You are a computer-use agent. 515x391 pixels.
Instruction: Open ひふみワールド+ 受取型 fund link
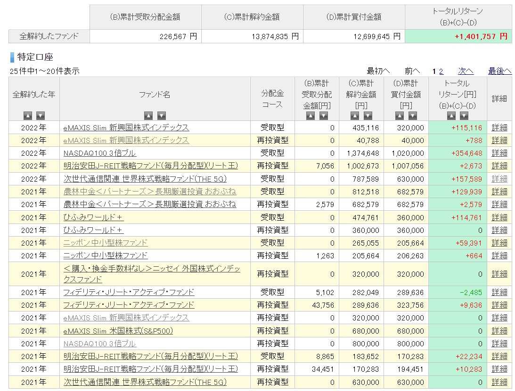pyautogui.click(x=93, y=217)
